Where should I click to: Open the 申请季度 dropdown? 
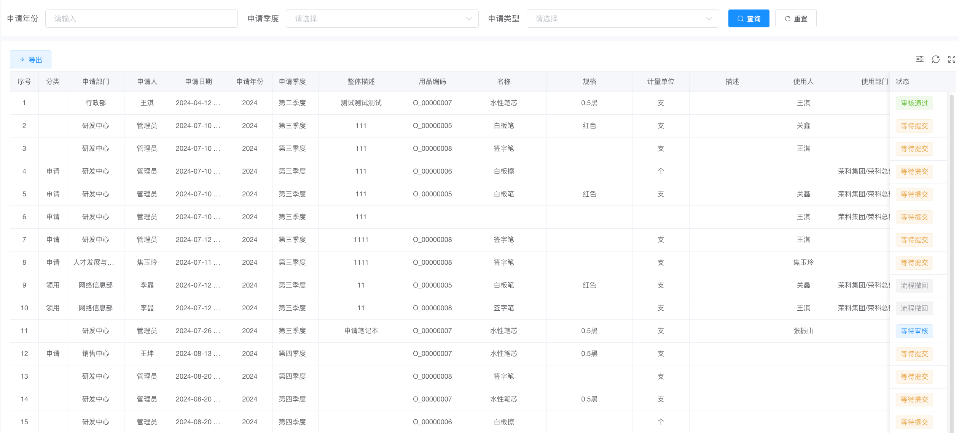[382, 19]
